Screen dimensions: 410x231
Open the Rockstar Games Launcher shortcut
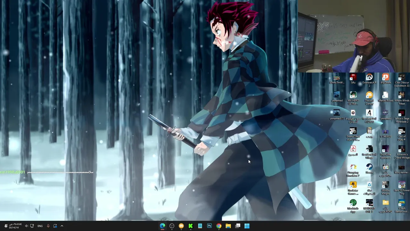(x=353, y=188)
